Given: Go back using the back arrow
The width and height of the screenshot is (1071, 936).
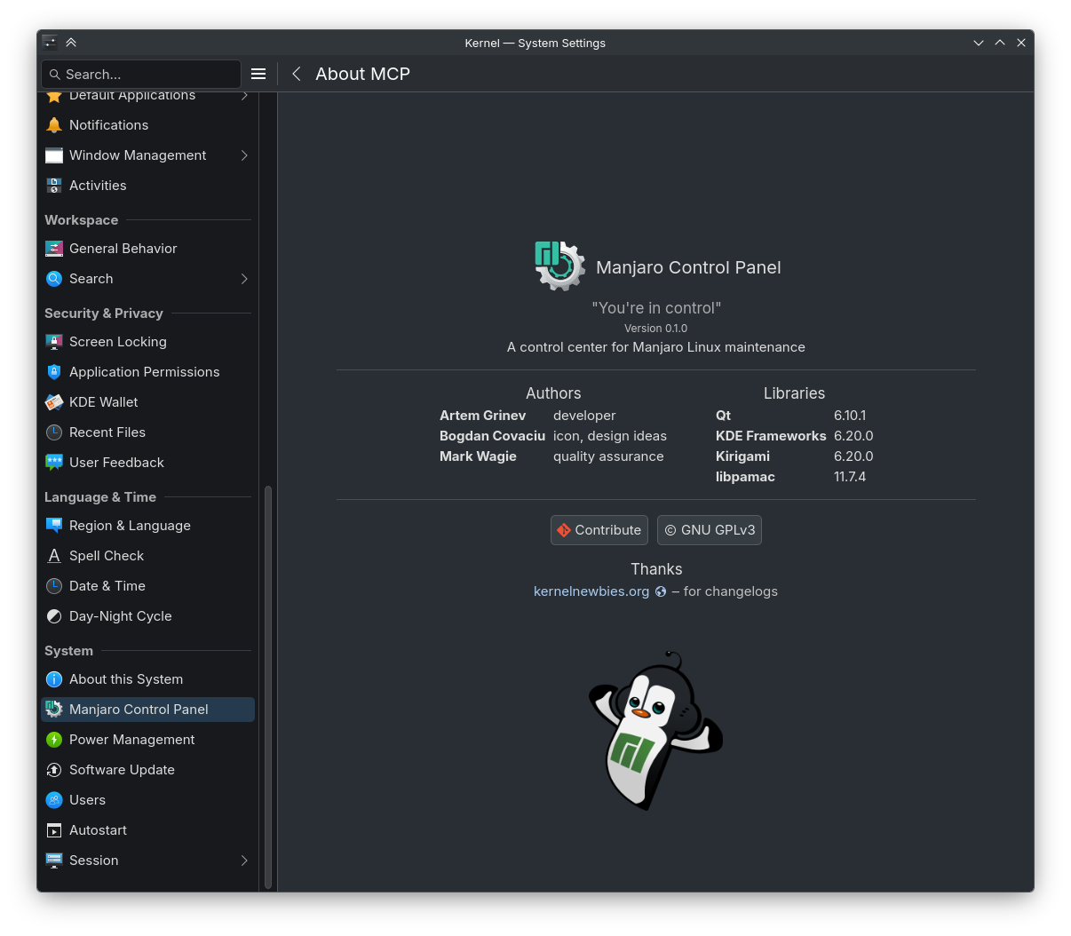Looking at the screenshot, I should click(297, 74).
